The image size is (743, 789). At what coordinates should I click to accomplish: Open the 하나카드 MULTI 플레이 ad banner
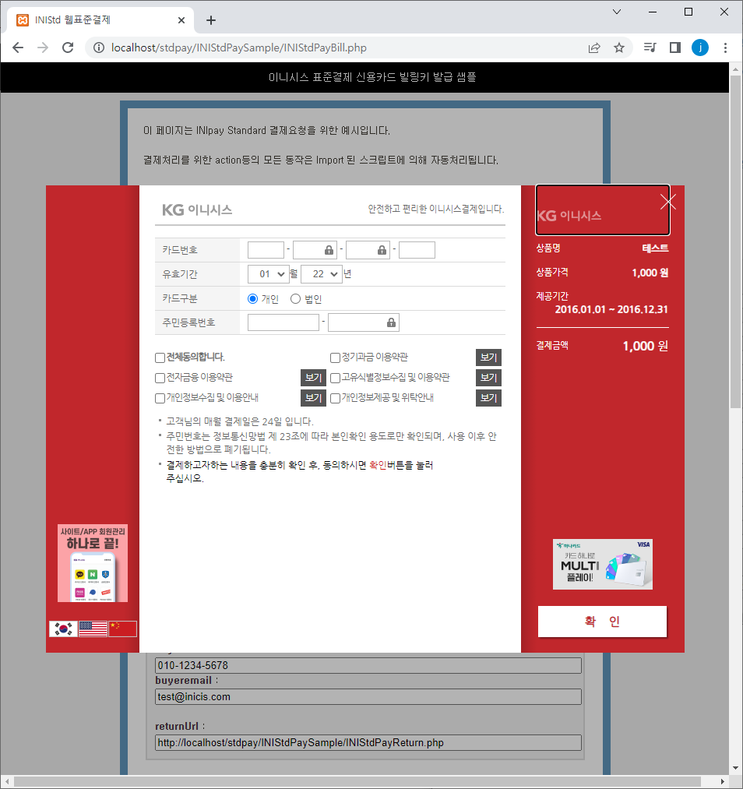click(x=602, y=564)
